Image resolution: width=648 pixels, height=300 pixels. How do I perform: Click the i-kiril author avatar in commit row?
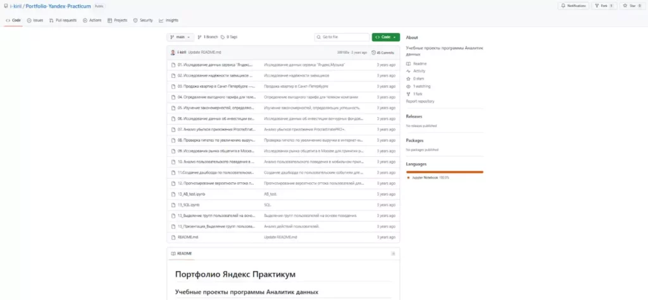[173, 53]
